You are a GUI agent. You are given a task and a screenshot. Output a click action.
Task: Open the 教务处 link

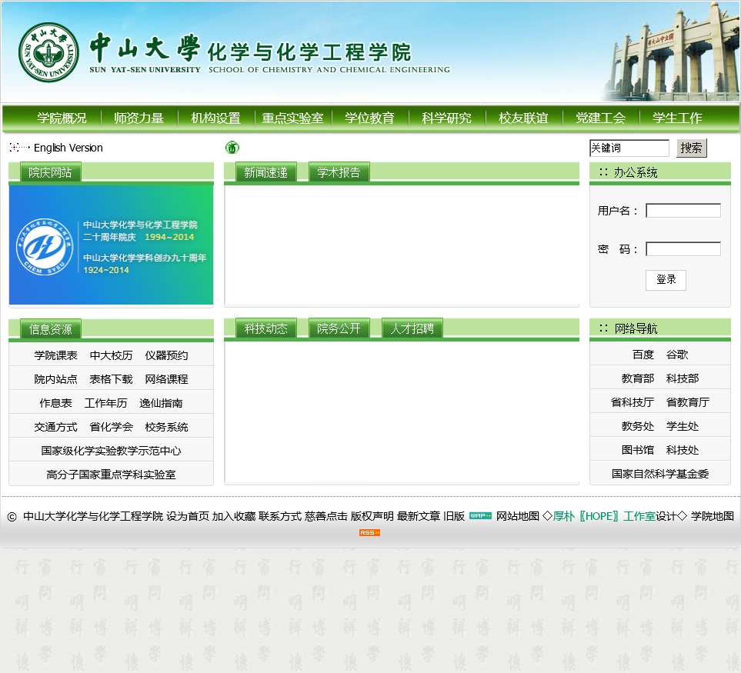(638, 426)
